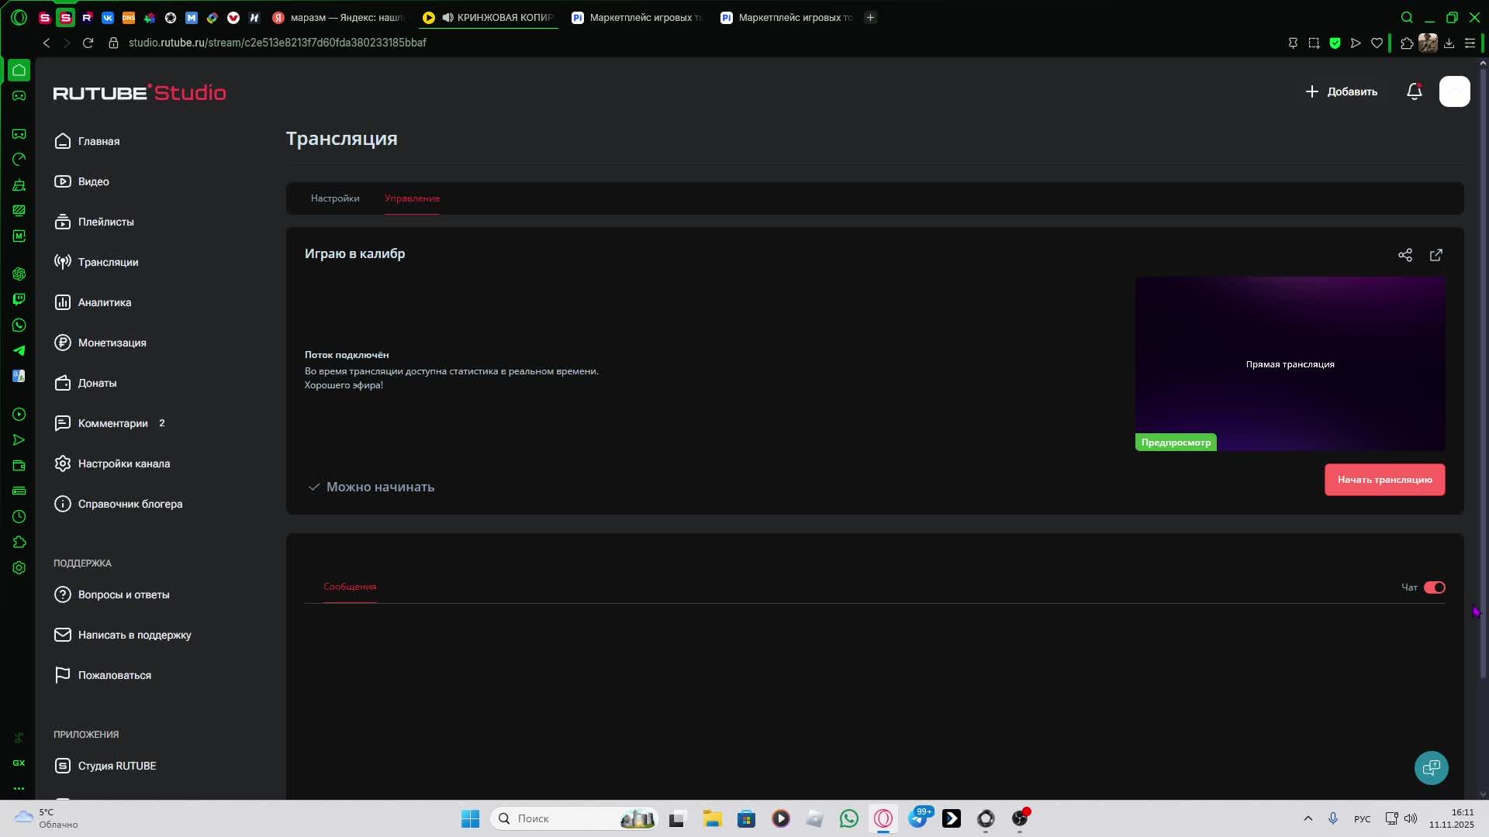The height and width of the screenshot is (837, 1489).
Task: Select the Сообщения tab
Action: [350, 587]
